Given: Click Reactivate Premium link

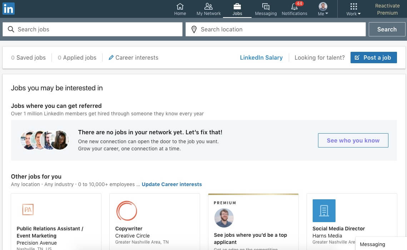Looking at the screenshot, I should click(387, 9).
